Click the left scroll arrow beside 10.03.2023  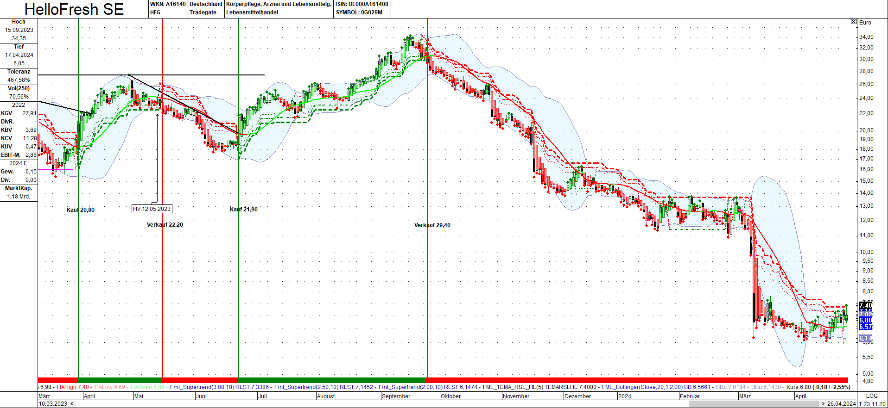(71, 404)
